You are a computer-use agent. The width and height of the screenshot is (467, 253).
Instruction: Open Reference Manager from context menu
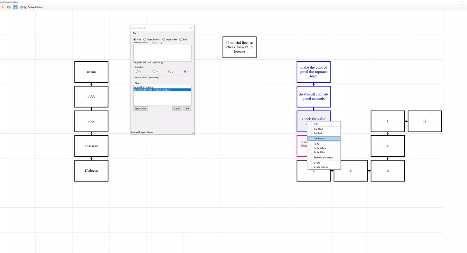pos(323,157)
